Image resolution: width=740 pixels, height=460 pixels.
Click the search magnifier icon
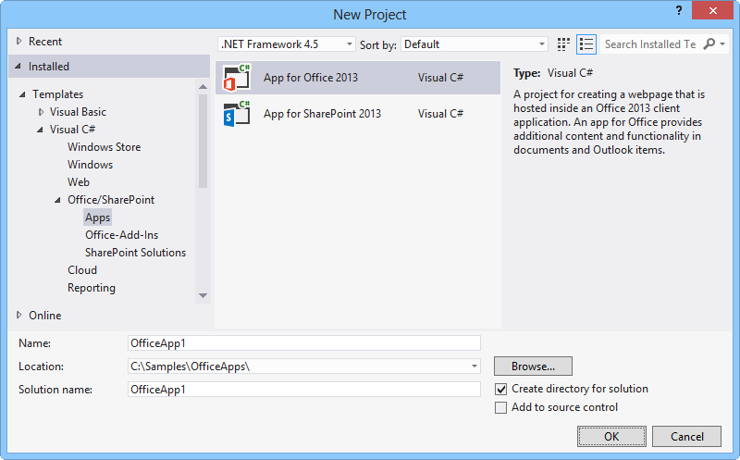[709, 44]
